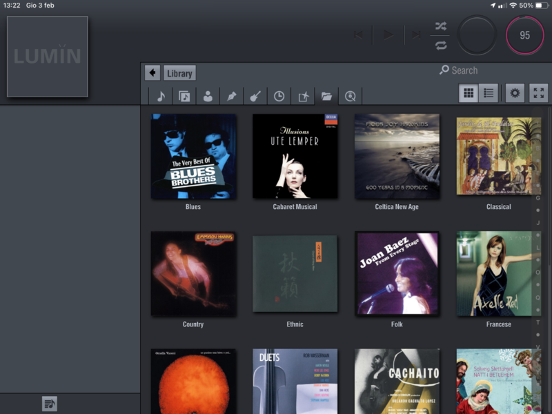
Task: Browse by Artist using the person icon
Action: point(208,97)
